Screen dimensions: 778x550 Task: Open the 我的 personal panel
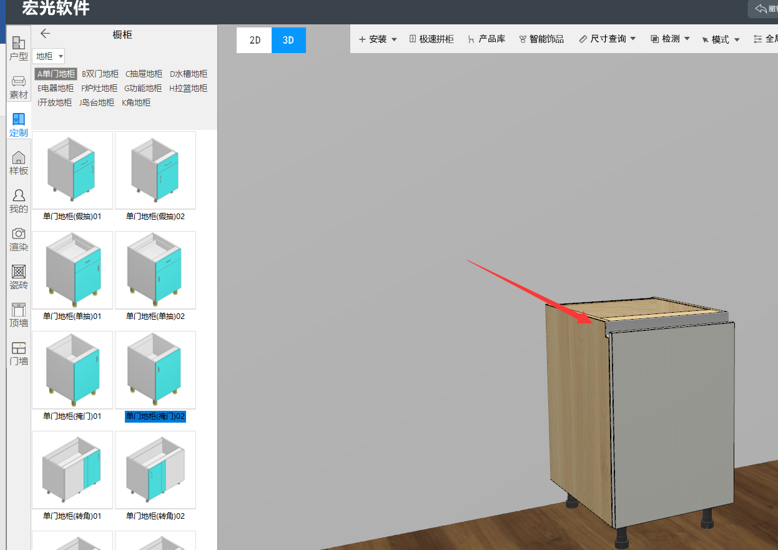tap(19, 201)
